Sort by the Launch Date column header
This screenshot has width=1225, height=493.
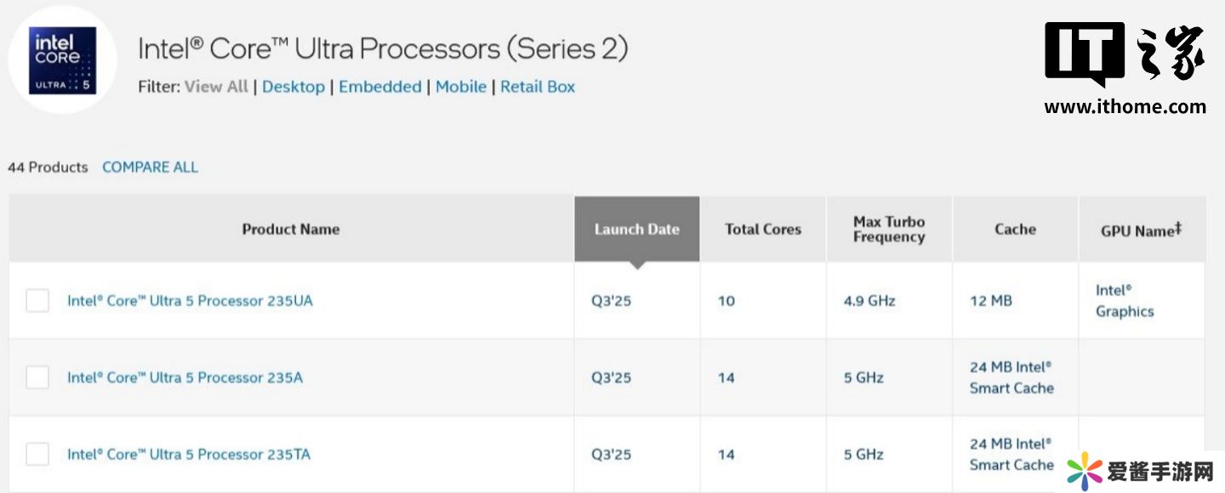click(636, 229)
